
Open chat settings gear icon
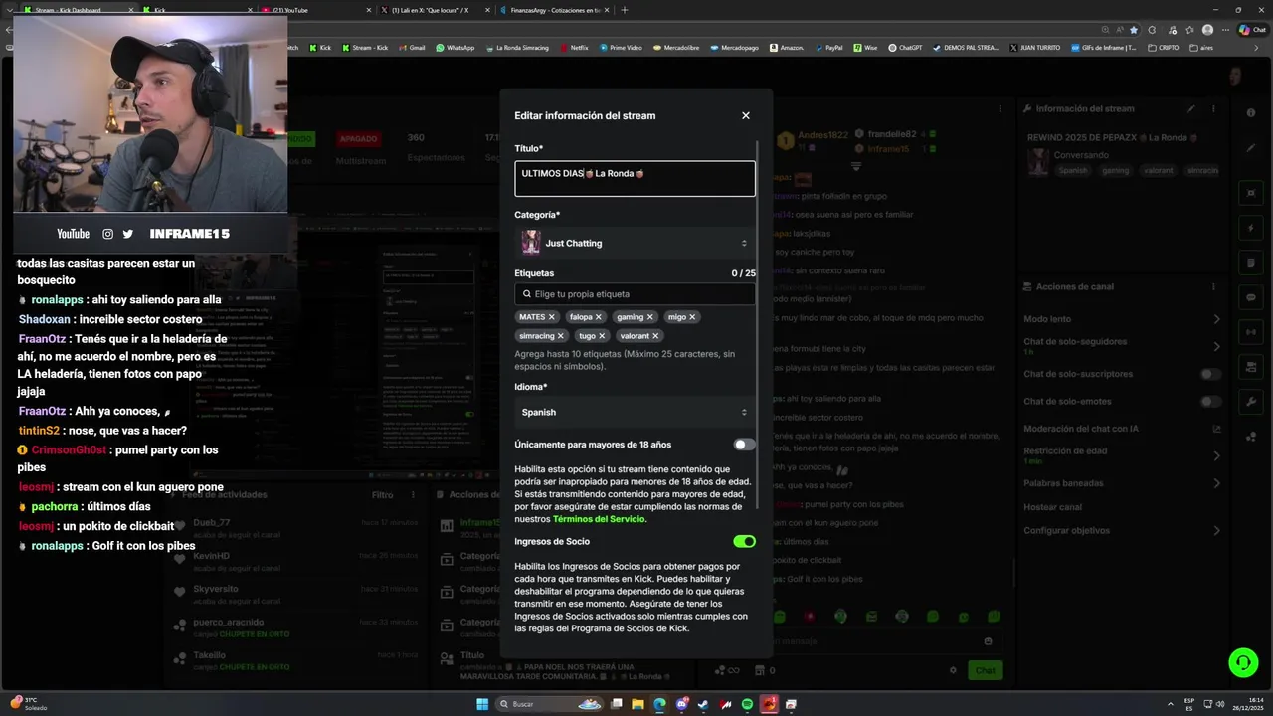coord(953,670)
